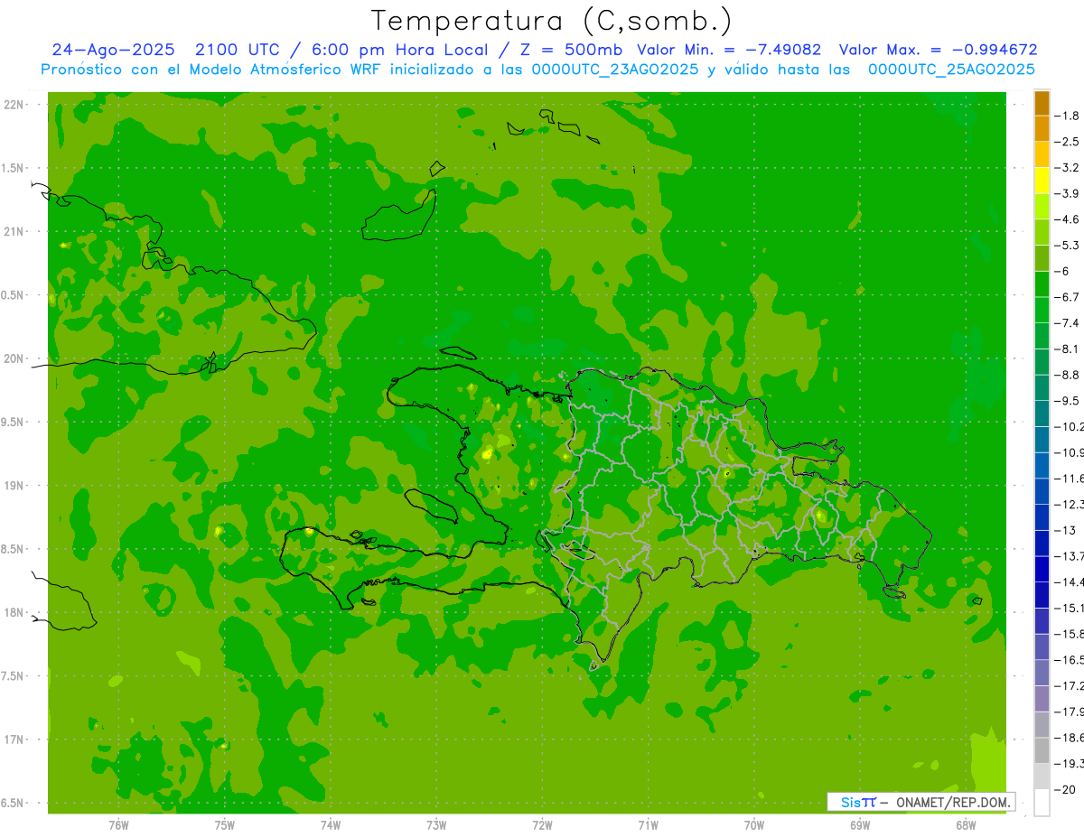Pick the orange swatch between -1.8 and -2.5
This screenshot has height=837, width=1084.
pyautogui.click(x=1042, y=129)
